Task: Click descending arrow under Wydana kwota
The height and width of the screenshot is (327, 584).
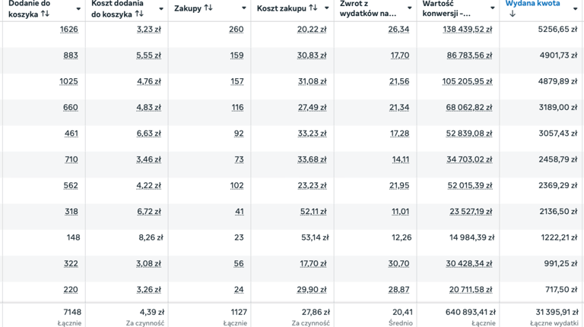Action: (x=512, y=14)
